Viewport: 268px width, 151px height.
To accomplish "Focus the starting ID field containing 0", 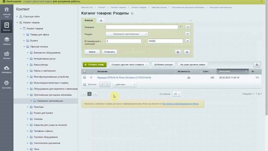I will tap(124, 41).
